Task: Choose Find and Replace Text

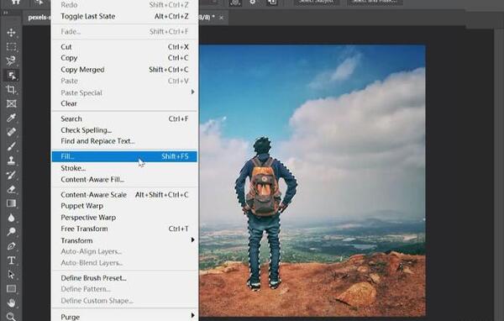Action: (124, 141)
